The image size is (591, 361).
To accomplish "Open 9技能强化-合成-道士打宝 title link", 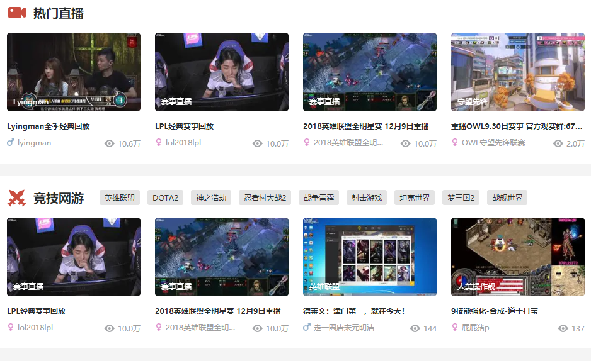I will pos(495,311).
